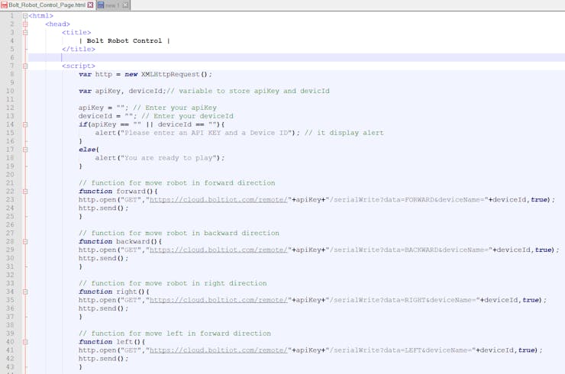Open the boltiot URL link in right function
Image resolution: width=565 pixels, height=374 pixels.
[x=218, y=300]
